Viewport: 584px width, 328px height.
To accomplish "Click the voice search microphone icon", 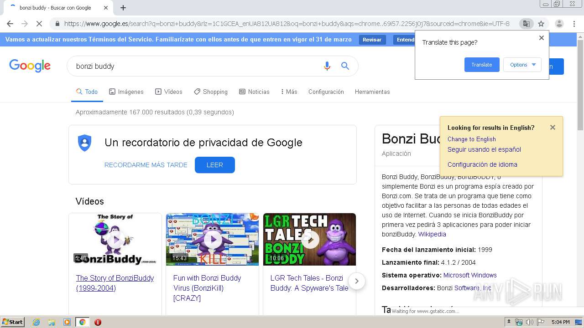I will [x=327, y=66].
